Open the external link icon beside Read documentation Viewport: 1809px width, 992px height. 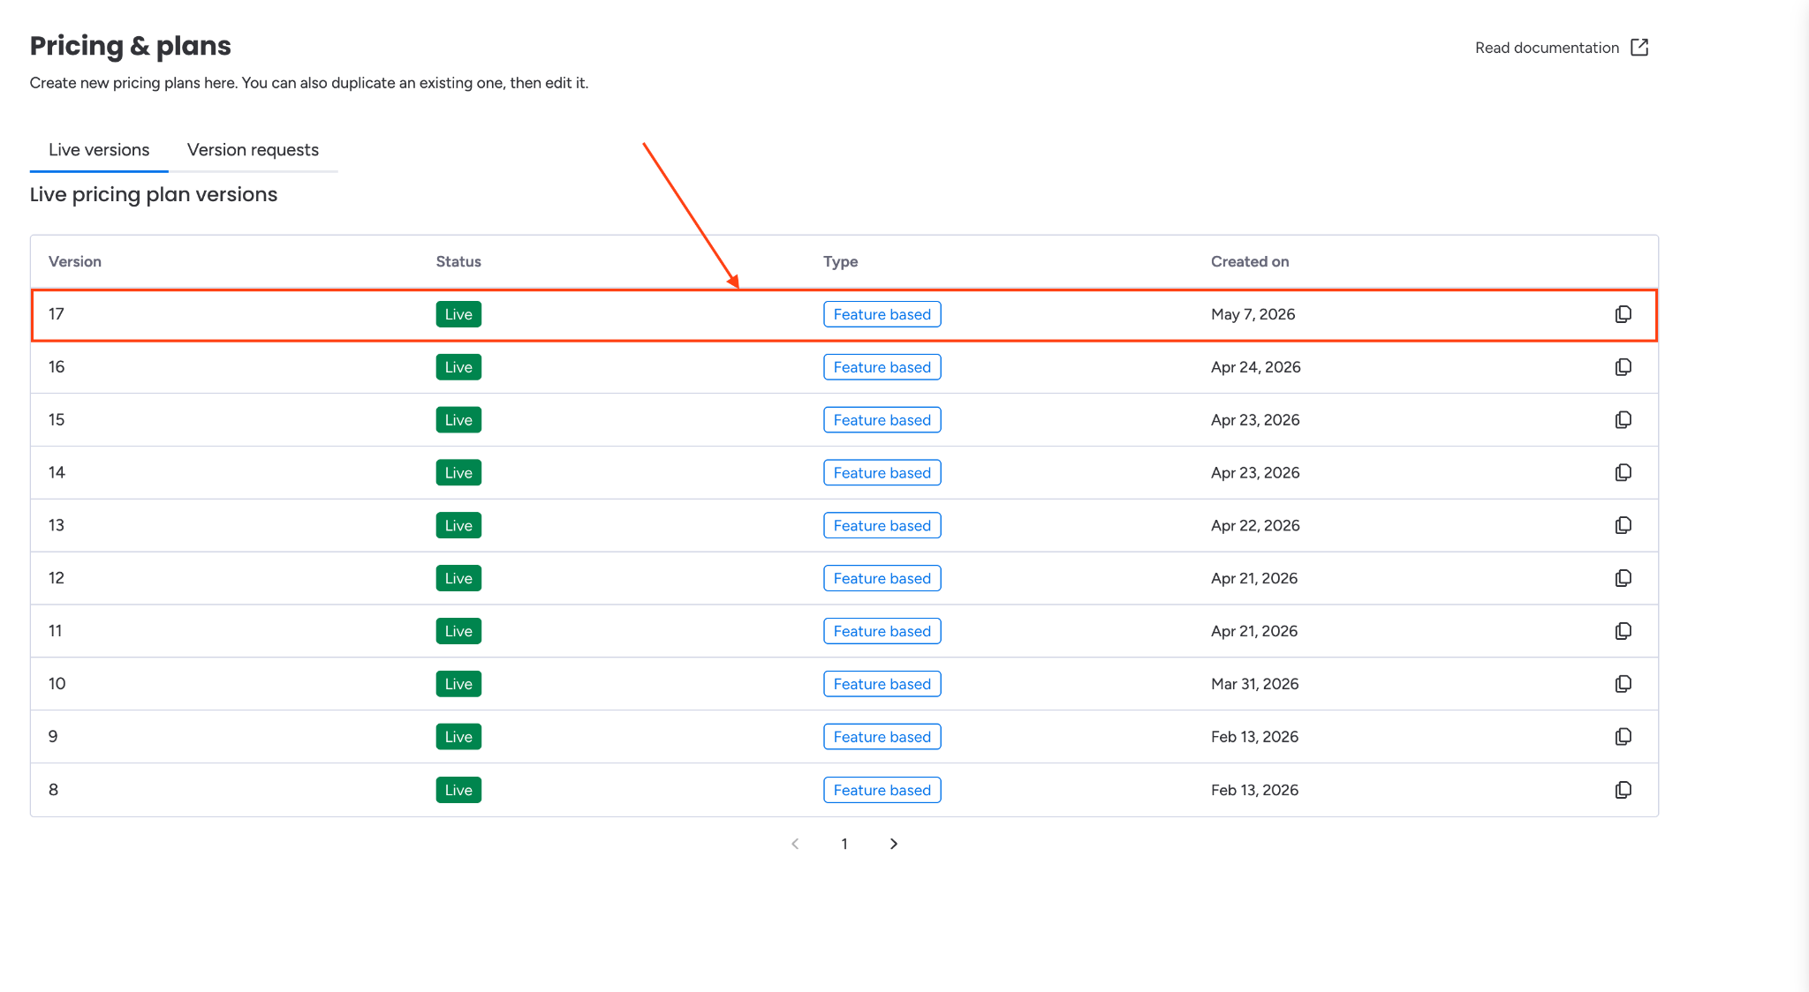(x=1639, y=48)
